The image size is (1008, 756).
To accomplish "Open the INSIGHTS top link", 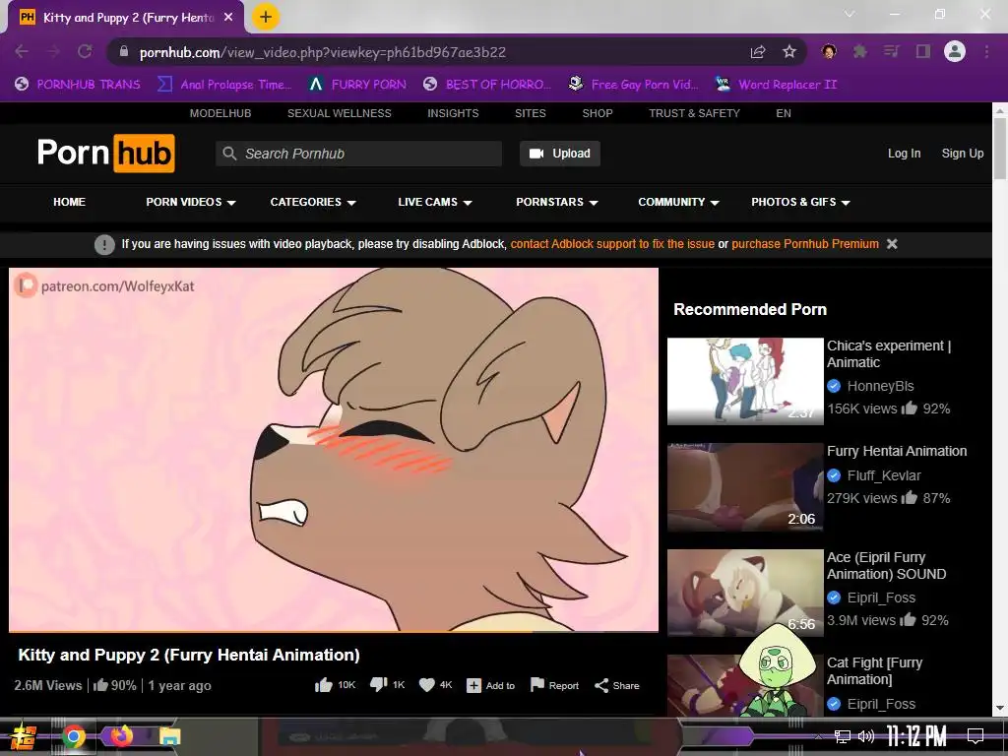I will tap(453, 113).
